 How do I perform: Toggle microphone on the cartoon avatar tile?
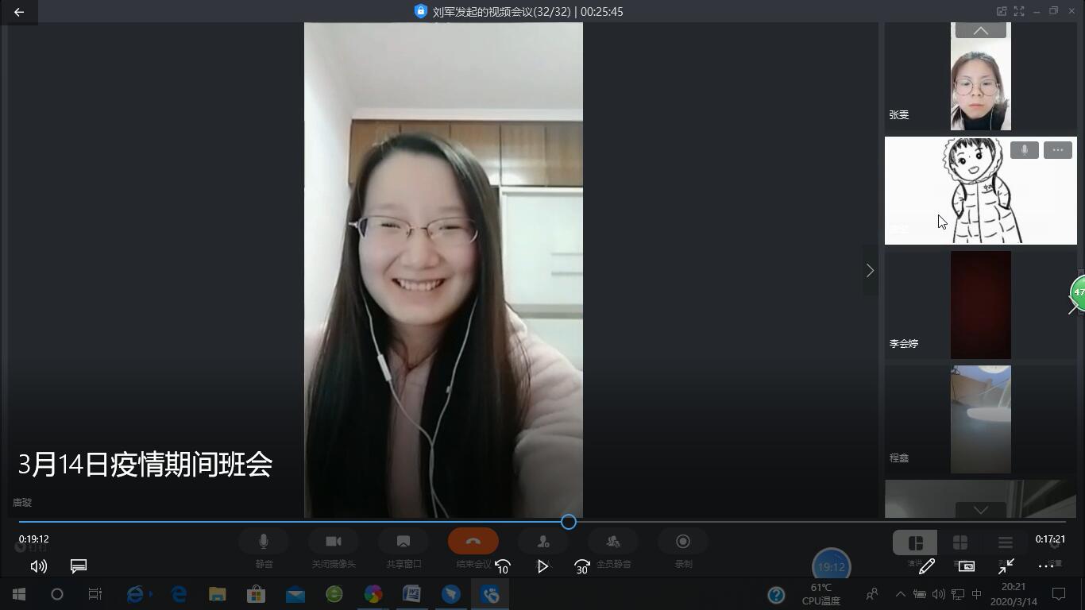click(1024, 150)
